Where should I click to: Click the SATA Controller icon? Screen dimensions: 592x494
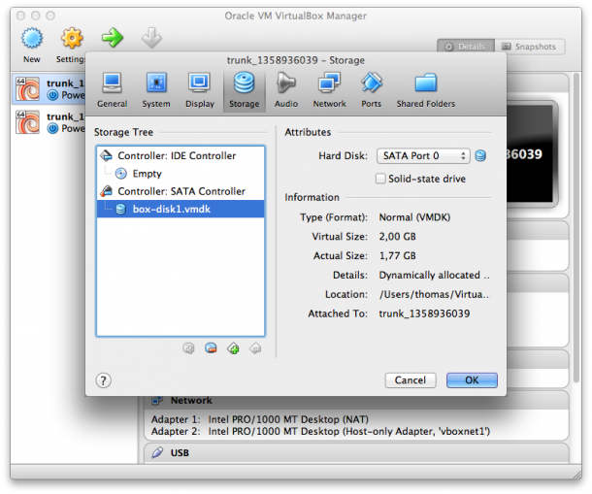click(x=107, y=191)
